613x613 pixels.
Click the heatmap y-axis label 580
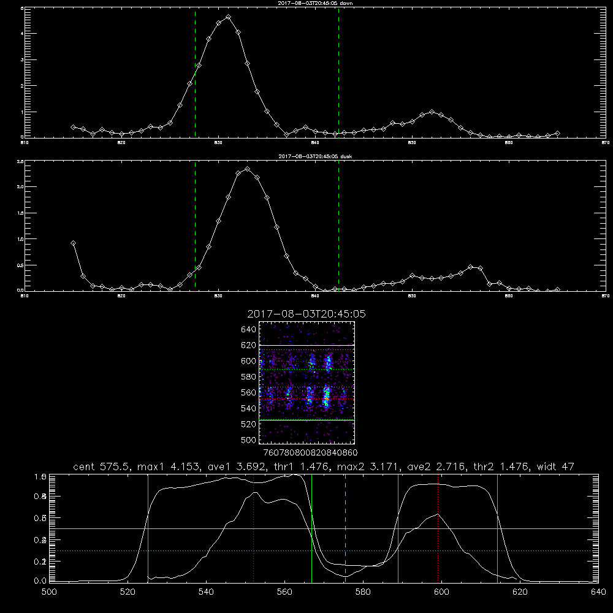pos(249,377)
